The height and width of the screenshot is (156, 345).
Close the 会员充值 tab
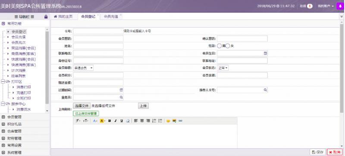[121, 15]
